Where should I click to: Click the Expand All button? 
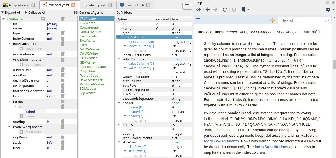point(11,13)
